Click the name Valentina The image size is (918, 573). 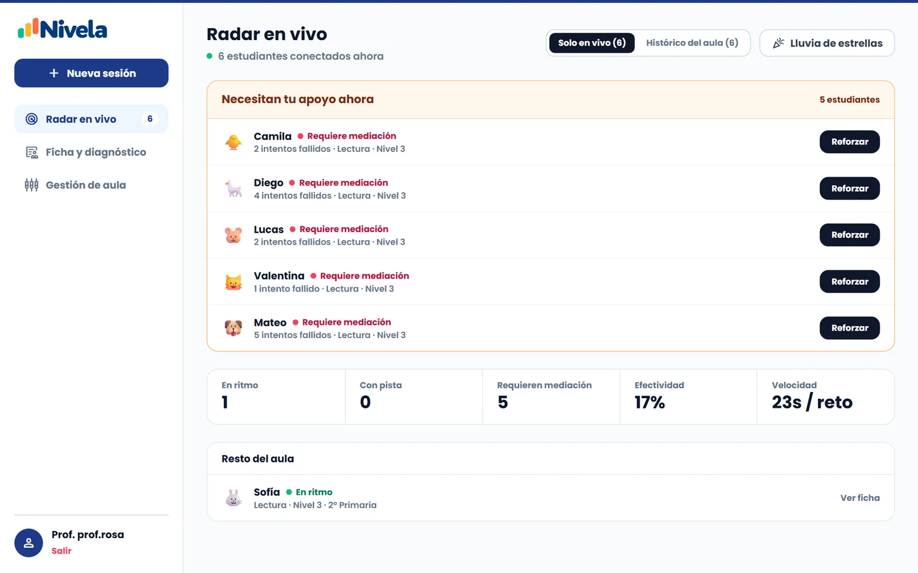click(279, 276)
